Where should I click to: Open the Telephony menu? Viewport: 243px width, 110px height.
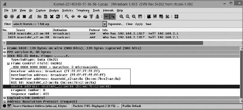(x=83, y=11)
